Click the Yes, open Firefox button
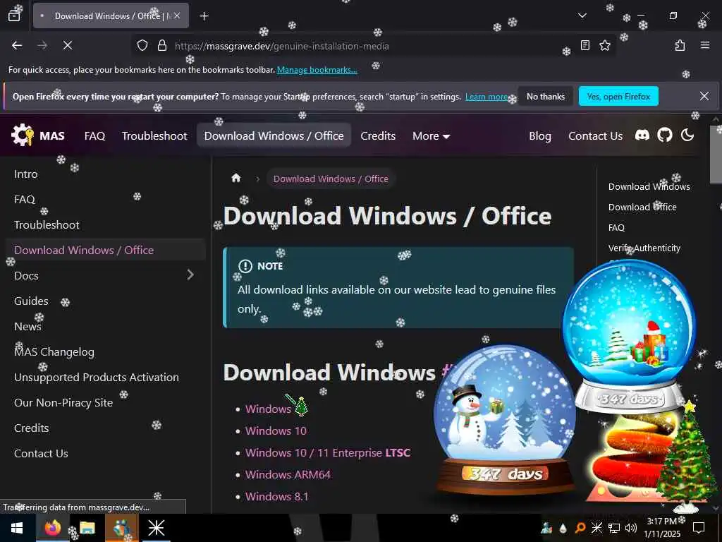Image resolution: width=722 pixels, height=542 pixels. click(x=618, y=96)
